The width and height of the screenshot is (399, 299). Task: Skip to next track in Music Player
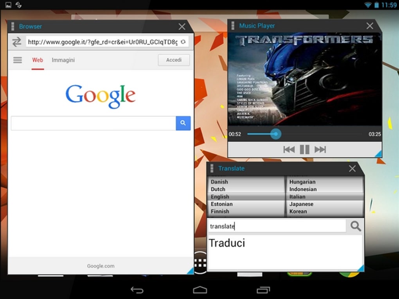click(320, 149)
